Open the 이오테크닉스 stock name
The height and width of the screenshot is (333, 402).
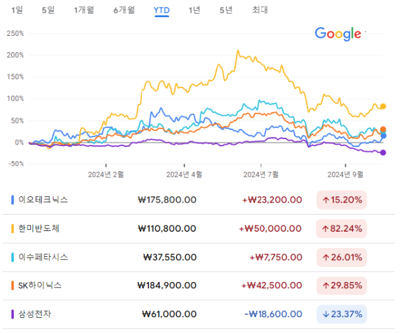coord(43,200)
